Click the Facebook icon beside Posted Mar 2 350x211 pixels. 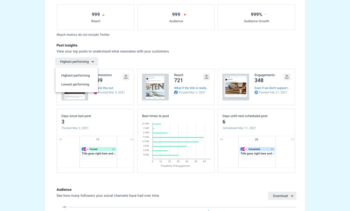click(176, 92)
